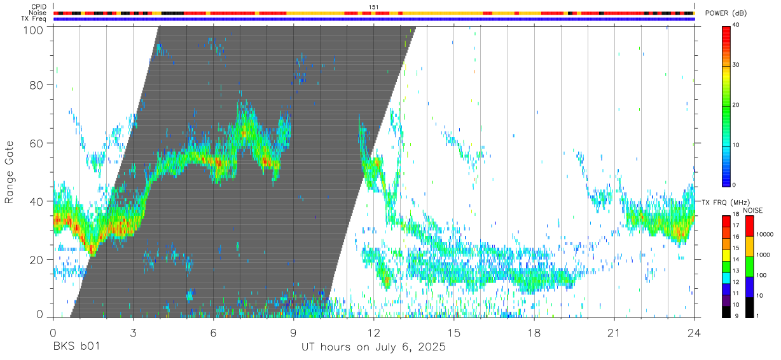The image size is (781, 360).
Task: Click x-axis tick label '21'
Action: click(614, 332)
